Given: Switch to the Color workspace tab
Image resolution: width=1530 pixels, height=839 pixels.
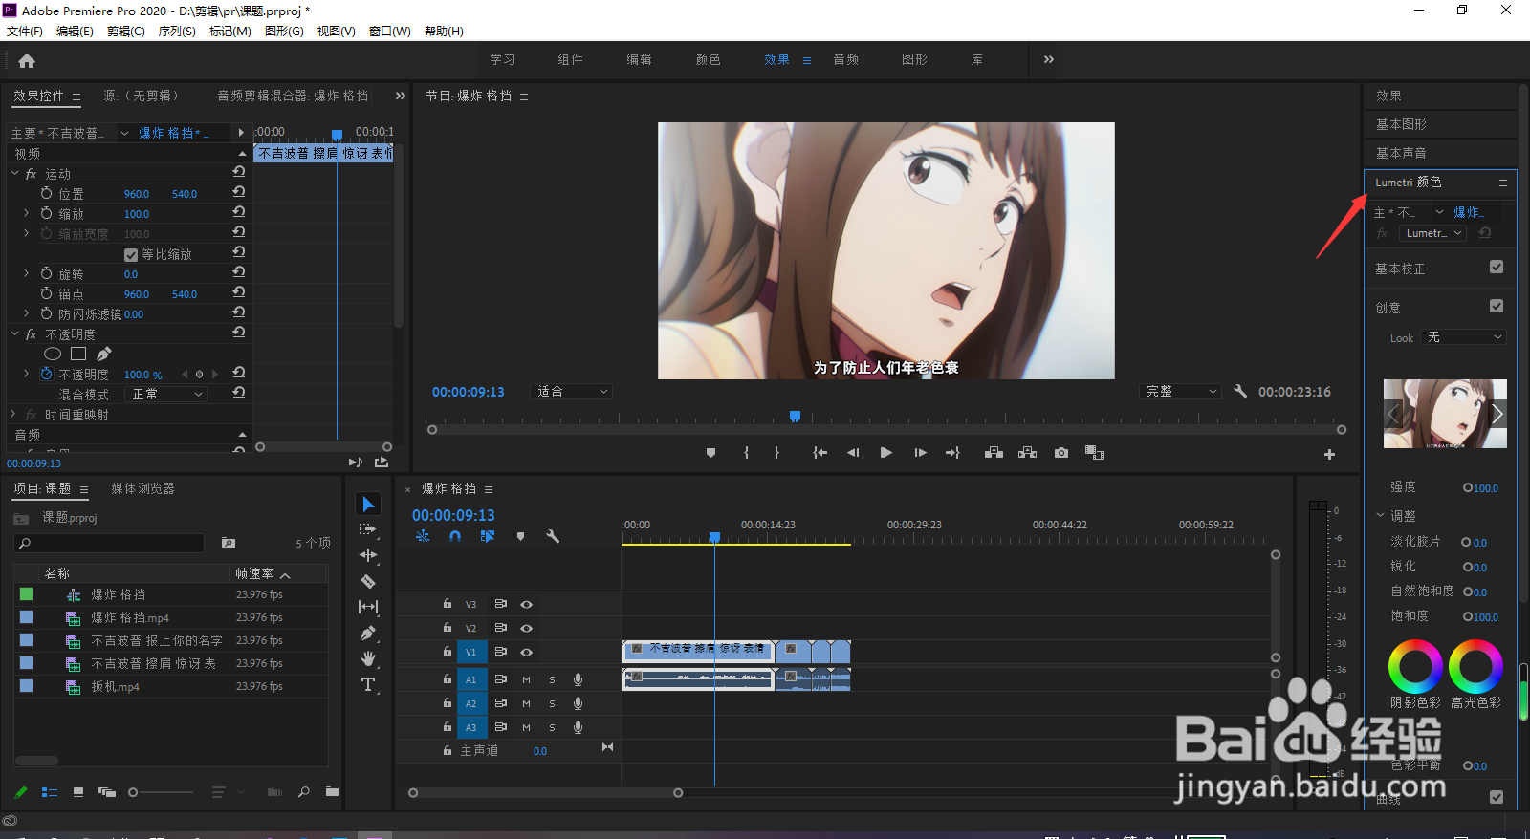Looking at the screenshot, I should click(x=708, y=59).
